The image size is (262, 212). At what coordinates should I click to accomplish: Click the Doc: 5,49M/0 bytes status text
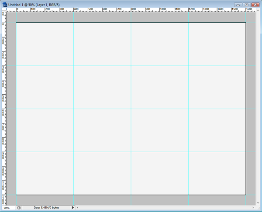[46, 208]
